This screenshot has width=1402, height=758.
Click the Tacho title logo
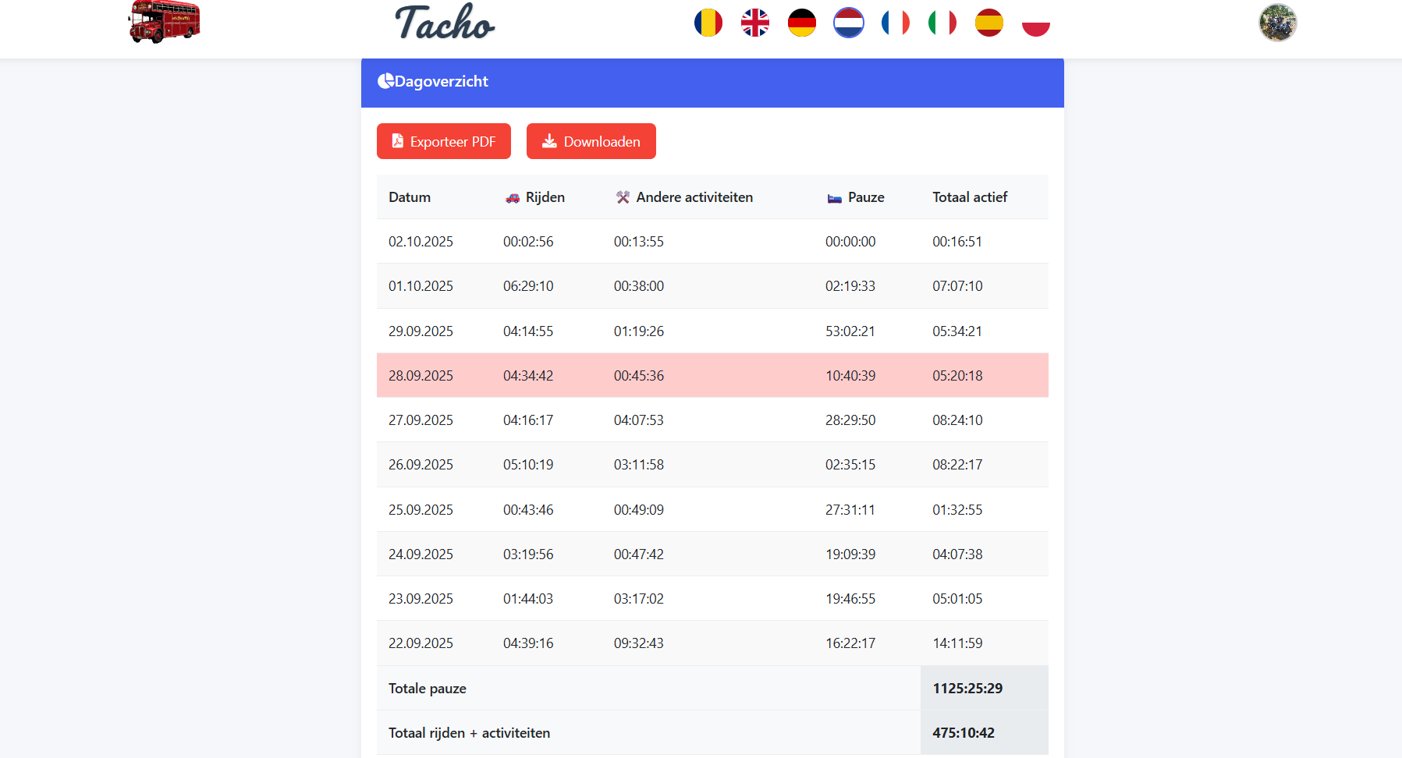pos(444,22)
